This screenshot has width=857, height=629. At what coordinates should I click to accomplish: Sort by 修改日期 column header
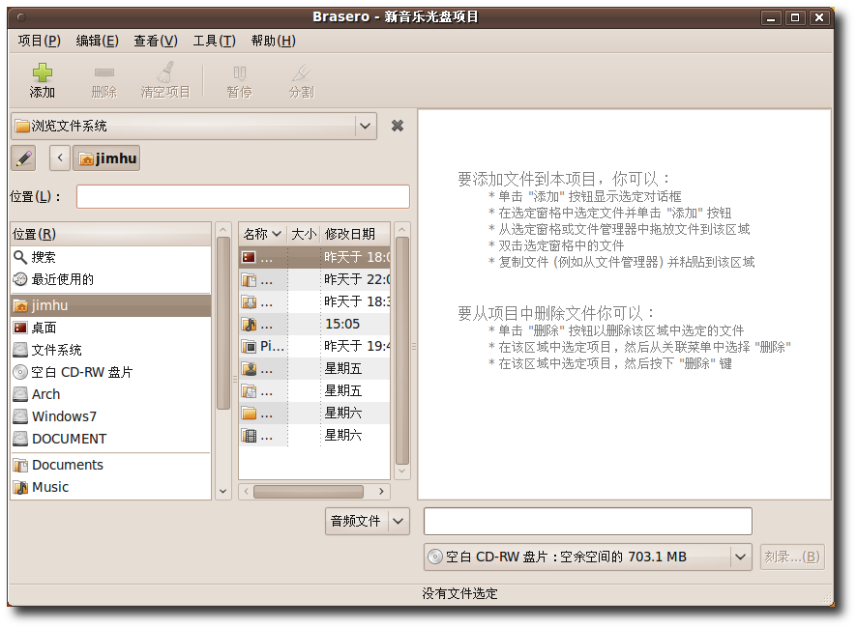(355, 234)
